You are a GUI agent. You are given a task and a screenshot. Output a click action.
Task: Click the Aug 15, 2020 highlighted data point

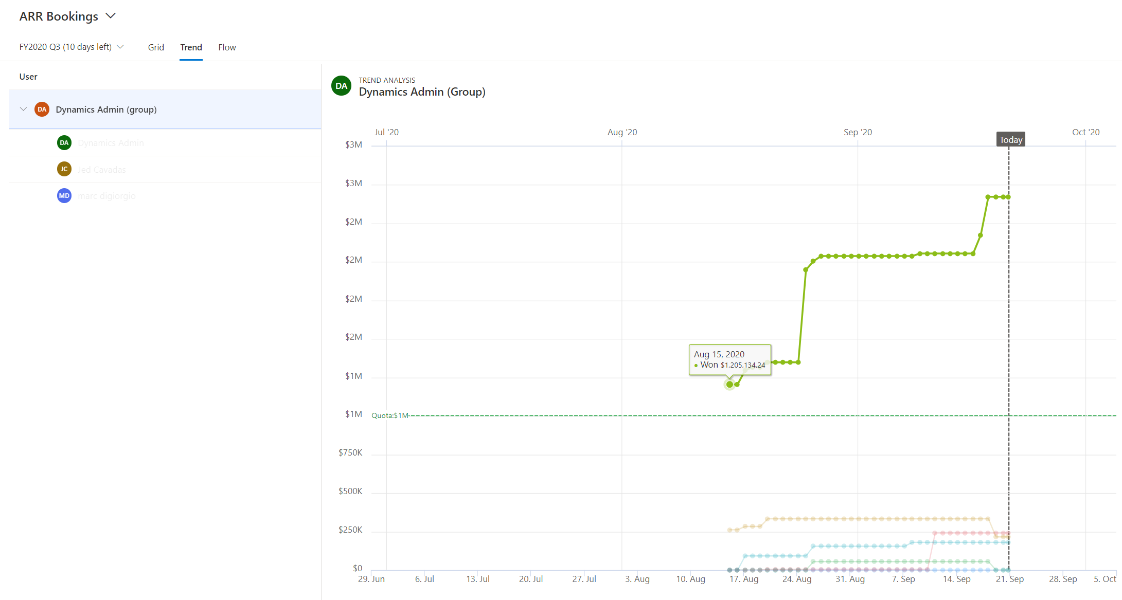(x=729, y=384)
